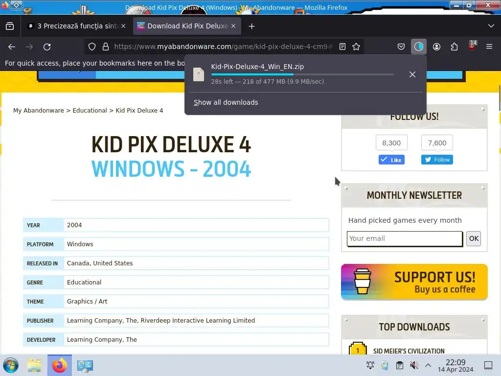Viewport: 501px width, 376px height.
Task: Bookmark this page with star icon
Action: (x=356, y=47)
